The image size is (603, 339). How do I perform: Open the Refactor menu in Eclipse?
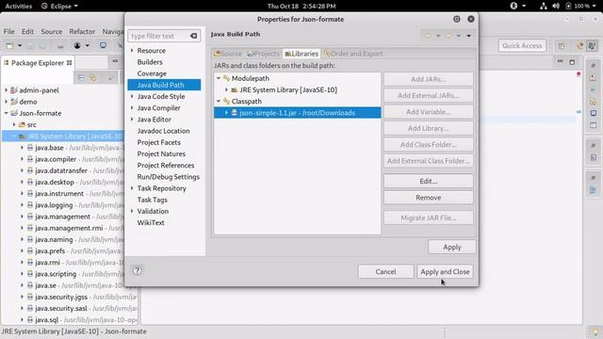click(82, 31)
